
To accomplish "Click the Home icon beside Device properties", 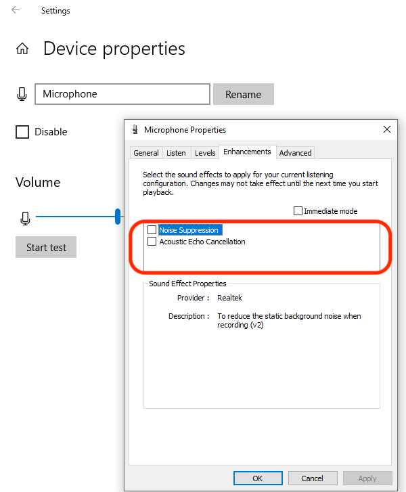I will click(22, 49).
